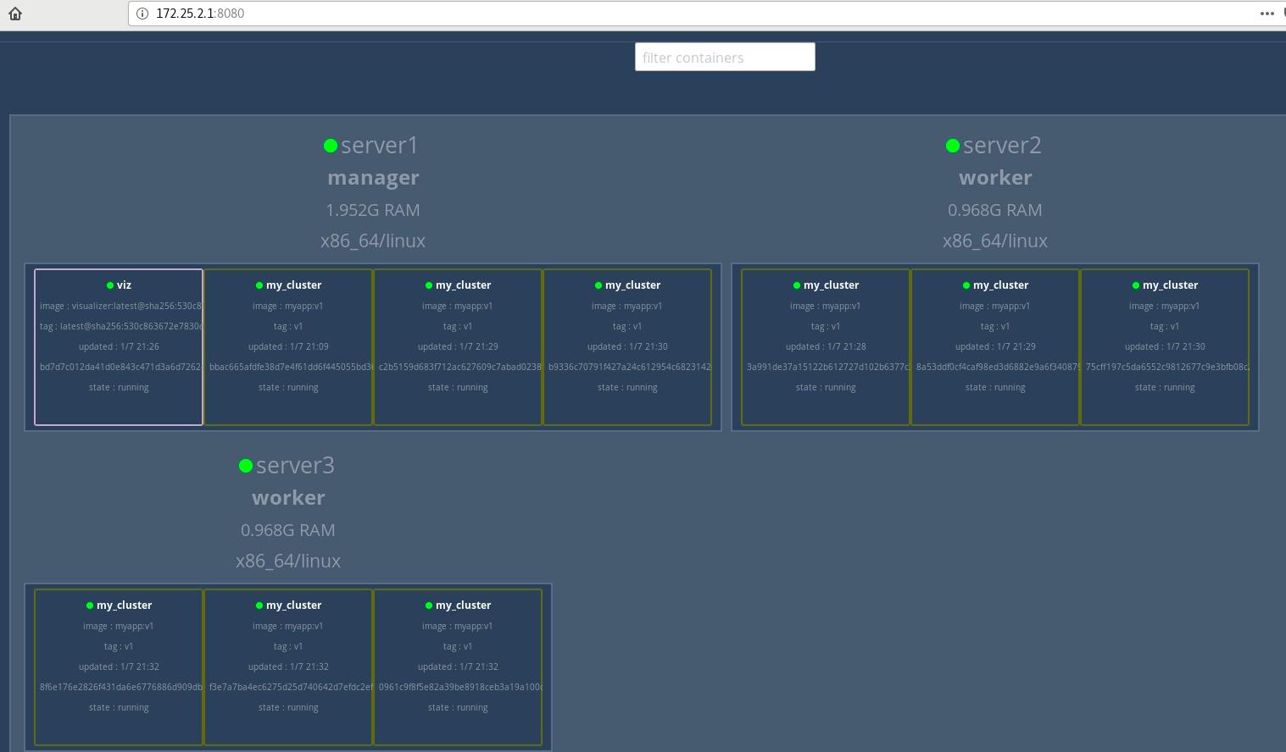The height and width of the screenshot is (752, 1286).
Task: Click the manager role label under server1
Action: pyautogui.click(x=373, y=178)
